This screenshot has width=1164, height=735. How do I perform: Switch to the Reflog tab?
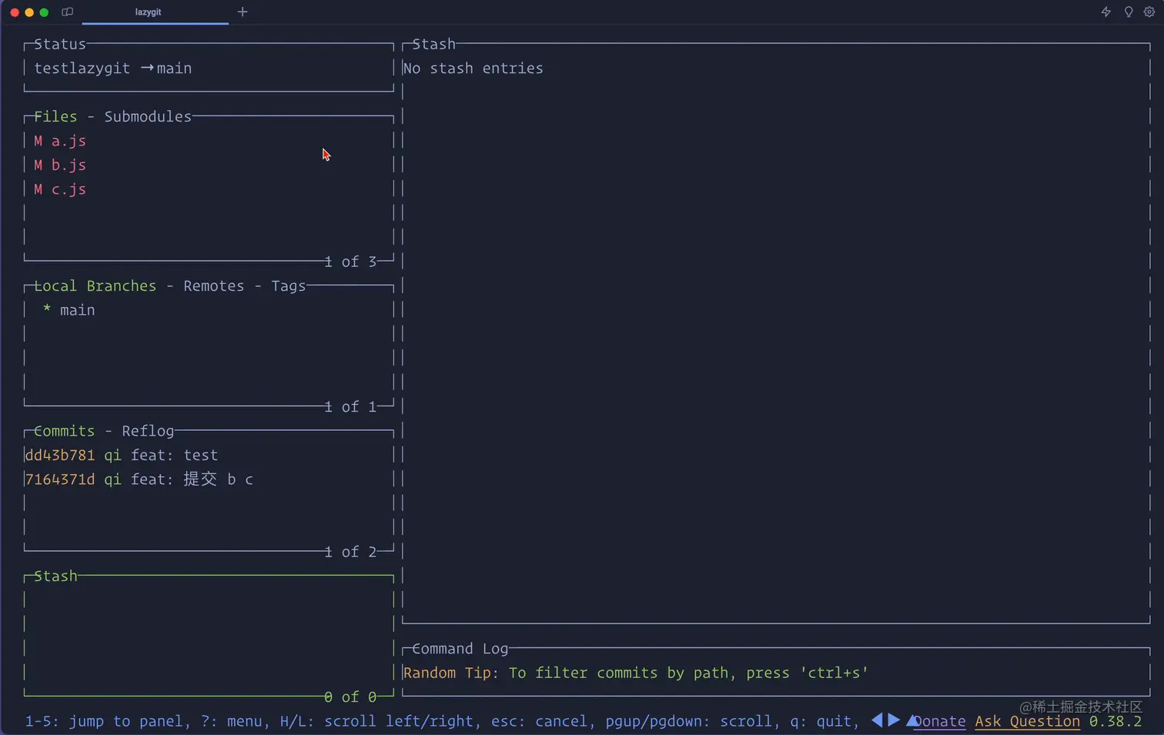click(x=148, y=431)
